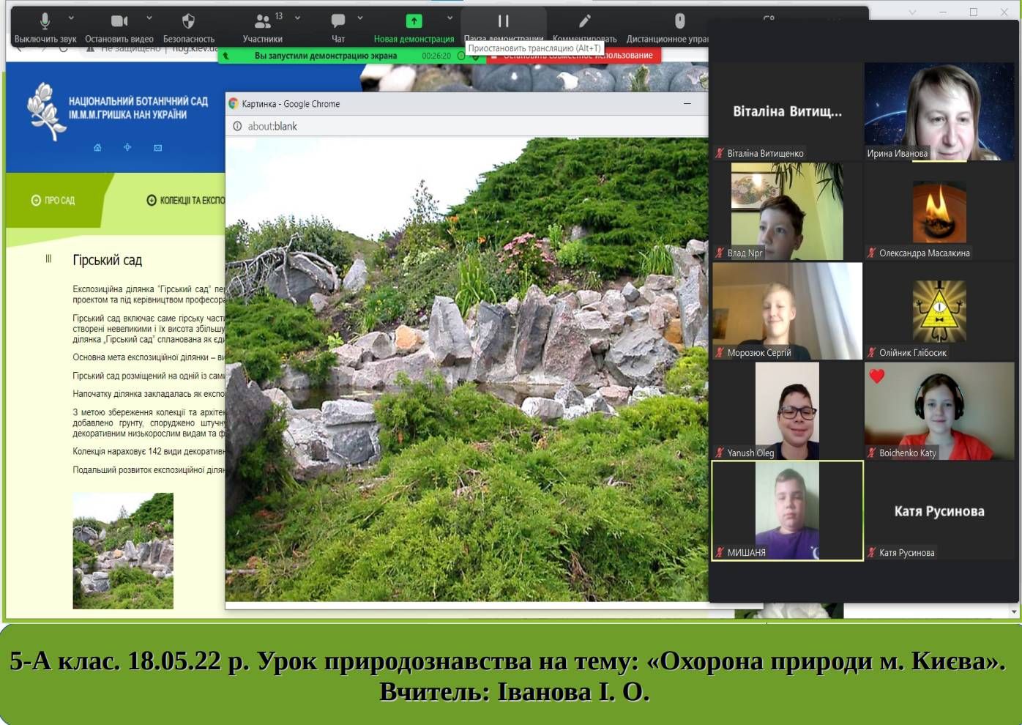Open the ПРО САД menu item

coord(53,201)
